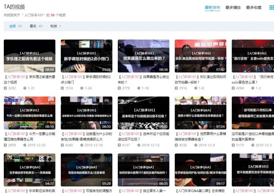Click play count icon beside 1514
Image resolution: width=274 pixels, height=194 pixels.
(62, 88)
